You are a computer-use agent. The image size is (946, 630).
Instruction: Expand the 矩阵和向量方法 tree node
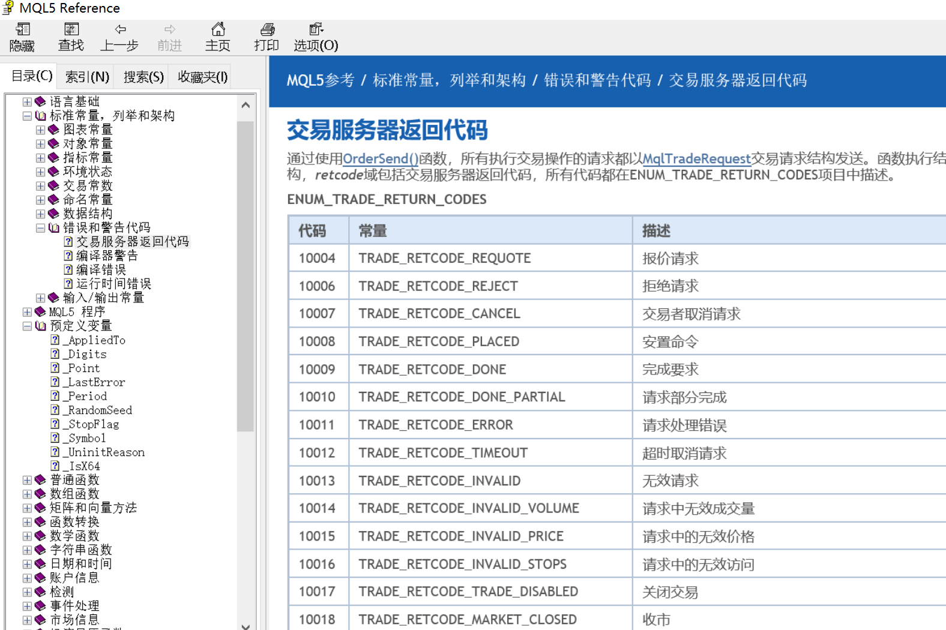click(x=27, y=508)
